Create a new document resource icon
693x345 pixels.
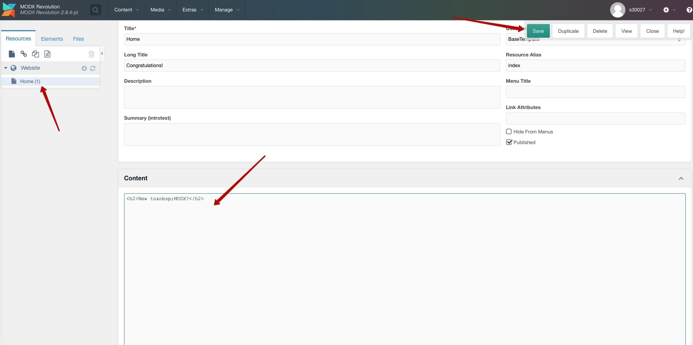[x=12, y=54]
